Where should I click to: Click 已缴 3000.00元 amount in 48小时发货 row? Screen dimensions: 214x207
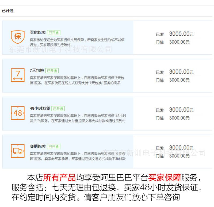[x=181, y=110]
